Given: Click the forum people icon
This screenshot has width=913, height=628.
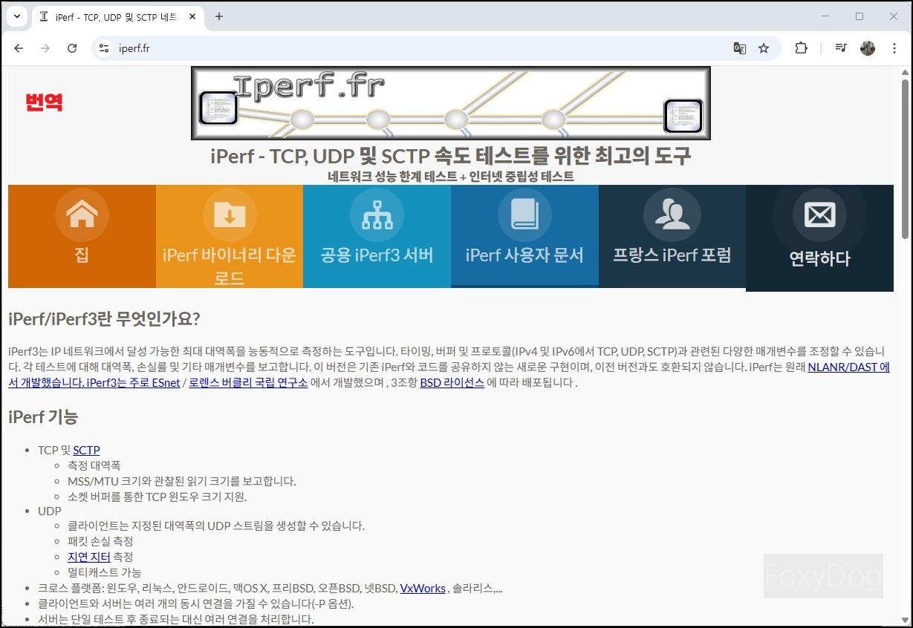Looking at the screenshot, I should tap(672, 215).
